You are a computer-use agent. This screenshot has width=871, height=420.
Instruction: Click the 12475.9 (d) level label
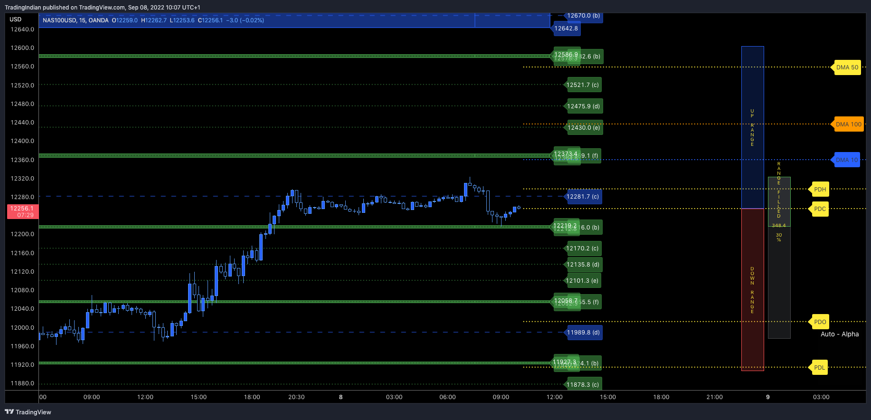(x=584, y=106)
